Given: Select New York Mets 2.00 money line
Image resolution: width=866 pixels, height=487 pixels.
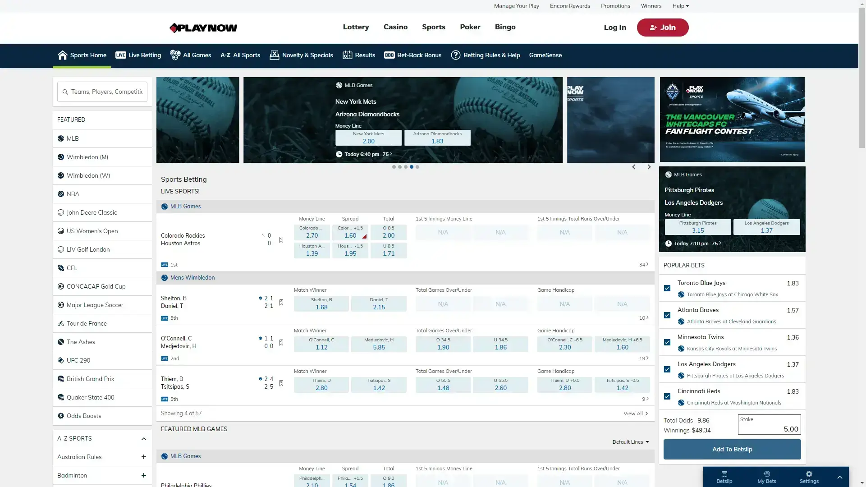Looking at the screenshot, I should pos(368,138).
